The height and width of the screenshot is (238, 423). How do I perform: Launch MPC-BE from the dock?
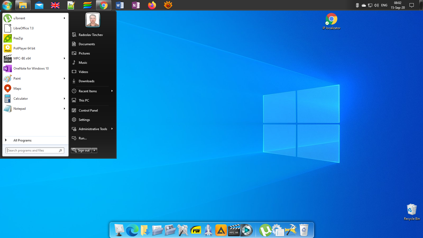234,230
